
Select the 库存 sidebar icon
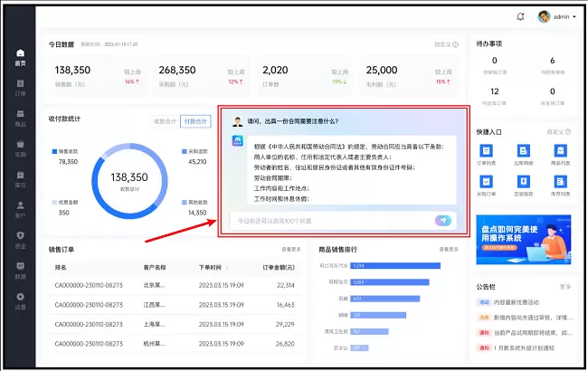click(20, 179)
